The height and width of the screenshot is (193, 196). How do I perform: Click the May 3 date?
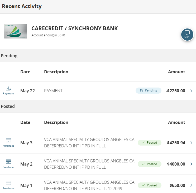pyautogui.click(x=26, y=143)
